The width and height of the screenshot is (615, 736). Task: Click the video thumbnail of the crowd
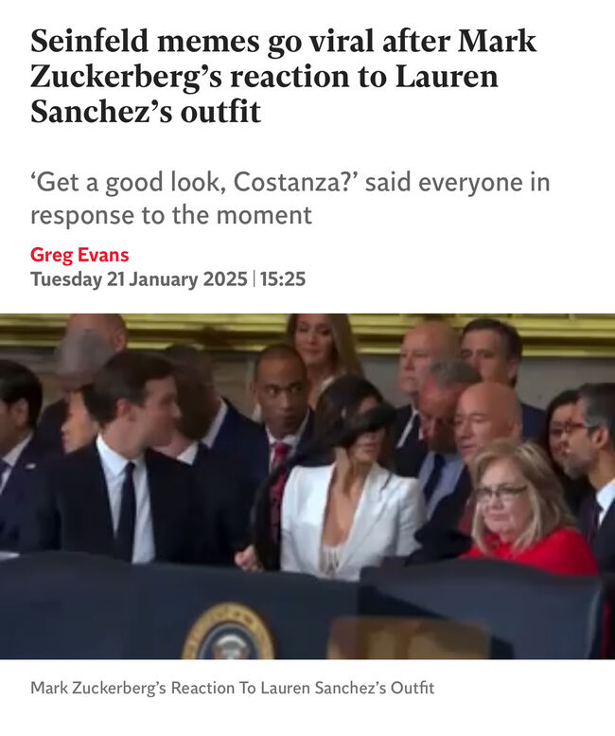307,486
